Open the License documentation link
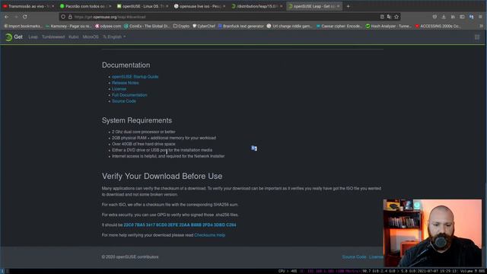The image size is (487, 274). pyautogui.click(x=119, y=89)
